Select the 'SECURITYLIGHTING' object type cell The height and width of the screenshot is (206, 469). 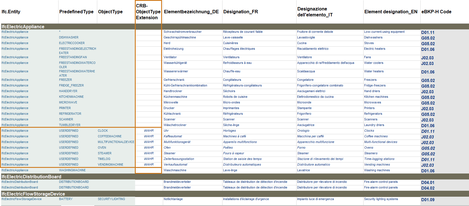pos(111,199)
